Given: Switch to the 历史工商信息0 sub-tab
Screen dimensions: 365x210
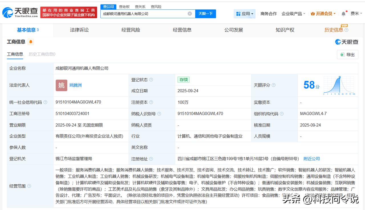Looking at the screenshot, I should point(42,54).
